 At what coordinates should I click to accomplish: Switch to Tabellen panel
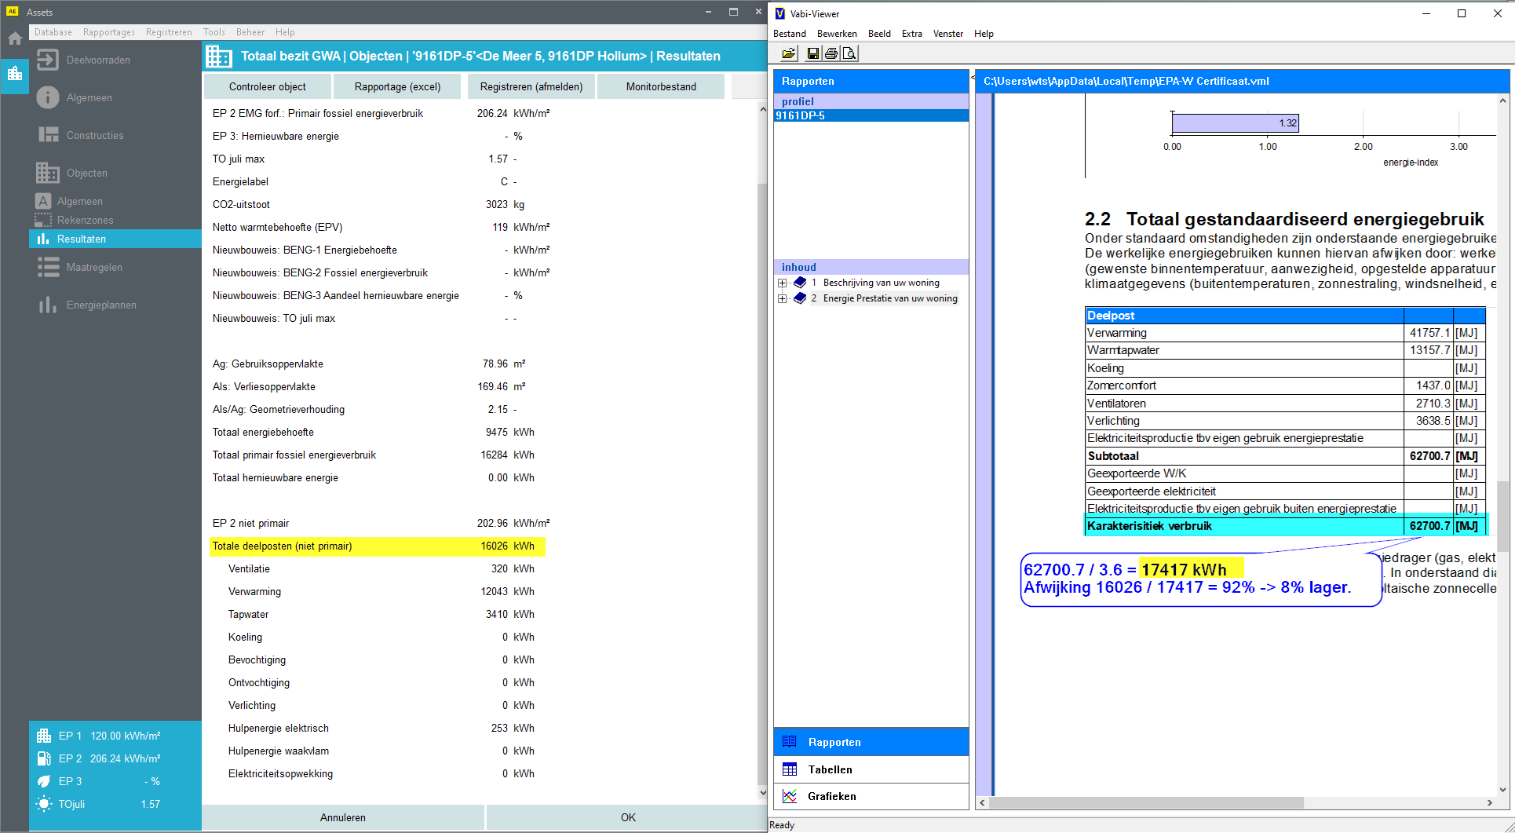(x=871, y=769)
